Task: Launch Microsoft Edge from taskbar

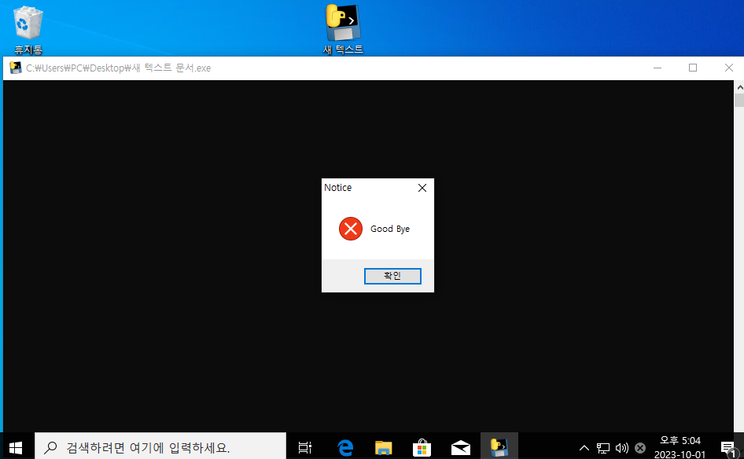Action: coord(345,447)
